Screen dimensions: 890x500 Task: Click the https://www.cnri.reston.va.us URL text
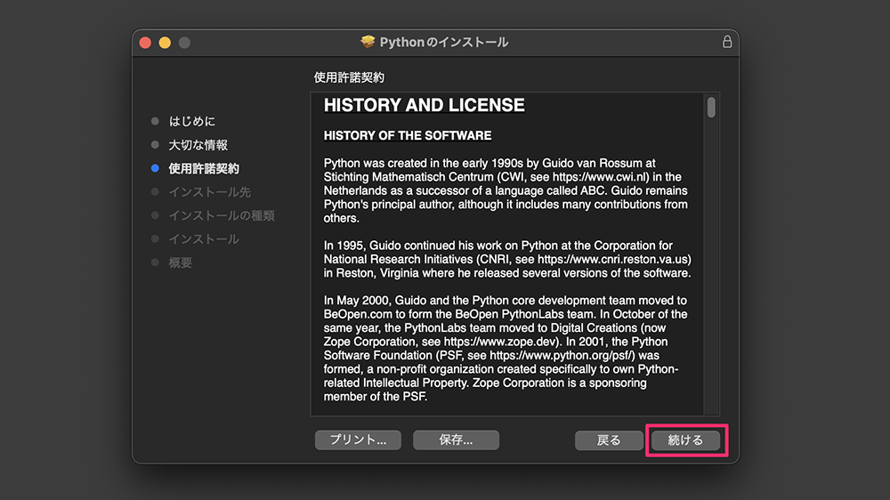612,260
